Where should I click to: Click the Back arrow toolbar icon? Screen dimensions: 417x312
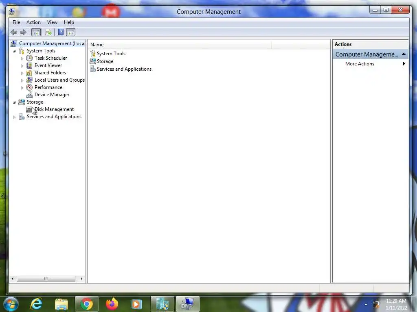click(14, 32)
